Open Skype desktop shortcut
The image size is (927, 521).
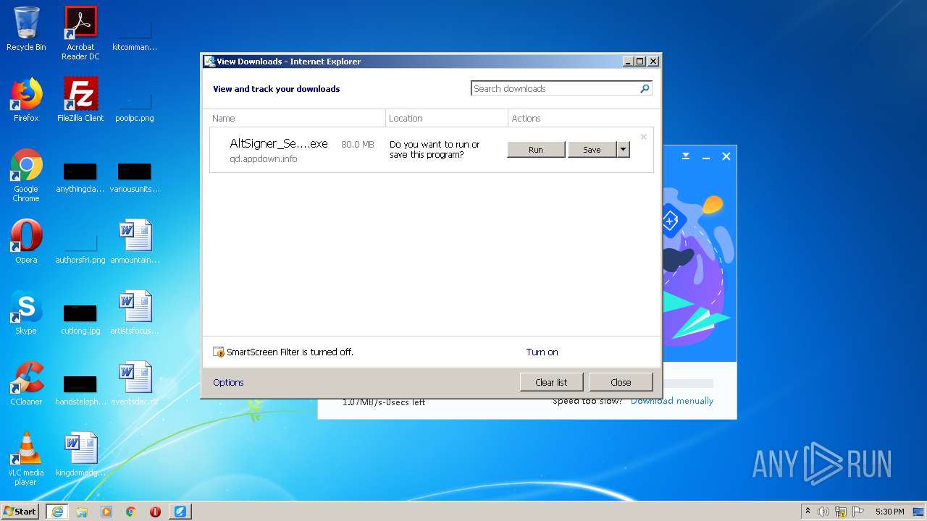(26, 313)
